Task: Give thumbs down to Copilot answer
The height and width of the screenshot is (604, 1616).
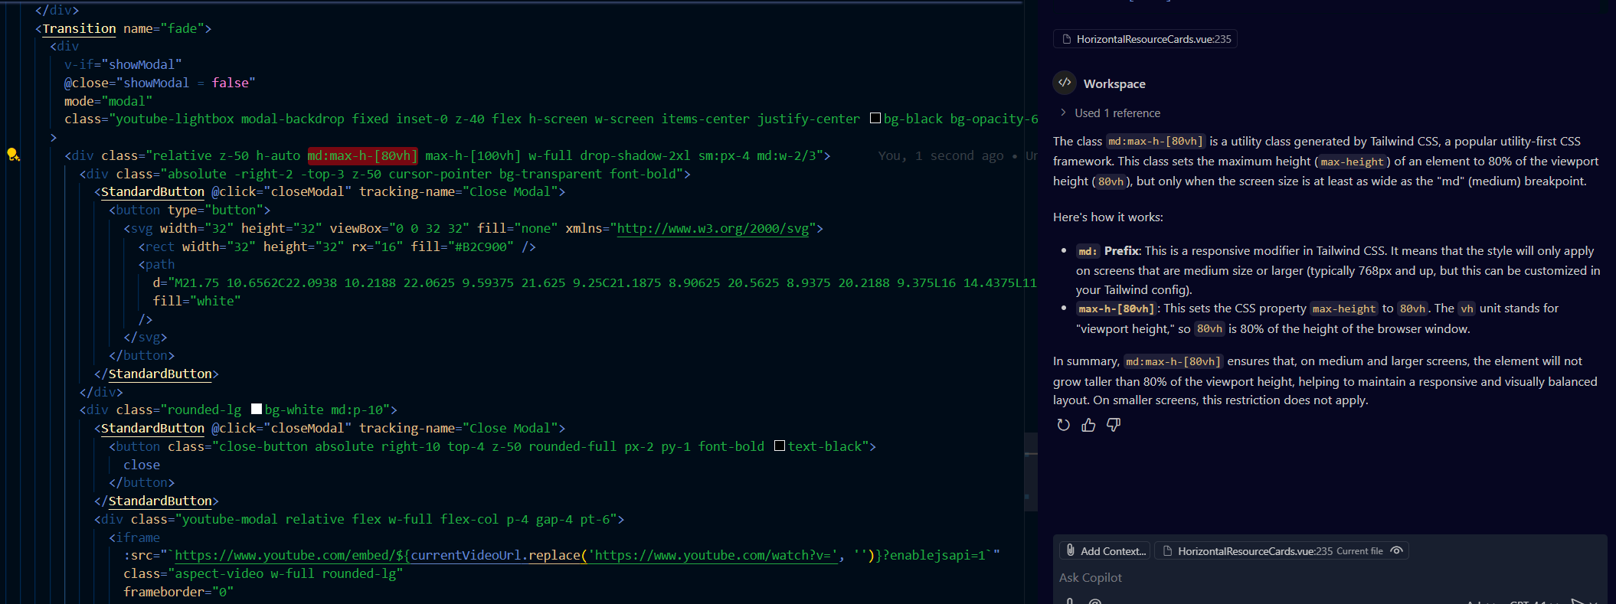Action: coord(1114,425)
